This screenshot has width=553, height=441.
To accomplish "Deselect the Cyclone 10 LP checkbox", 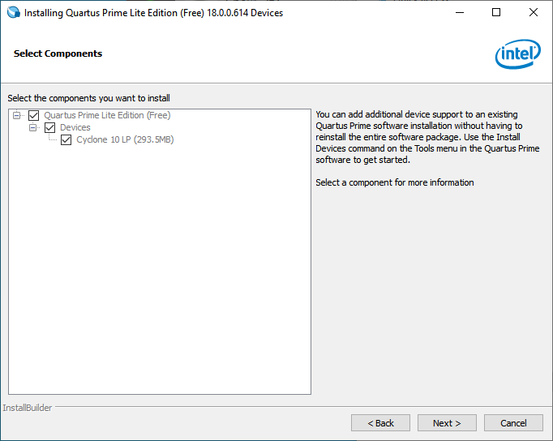I will 66,139.
